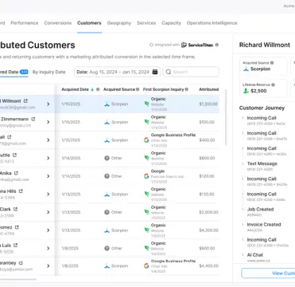Screen dimensions: 295x287
Task: Click the calendar icon in date picker
Action: tap(155, 72)
